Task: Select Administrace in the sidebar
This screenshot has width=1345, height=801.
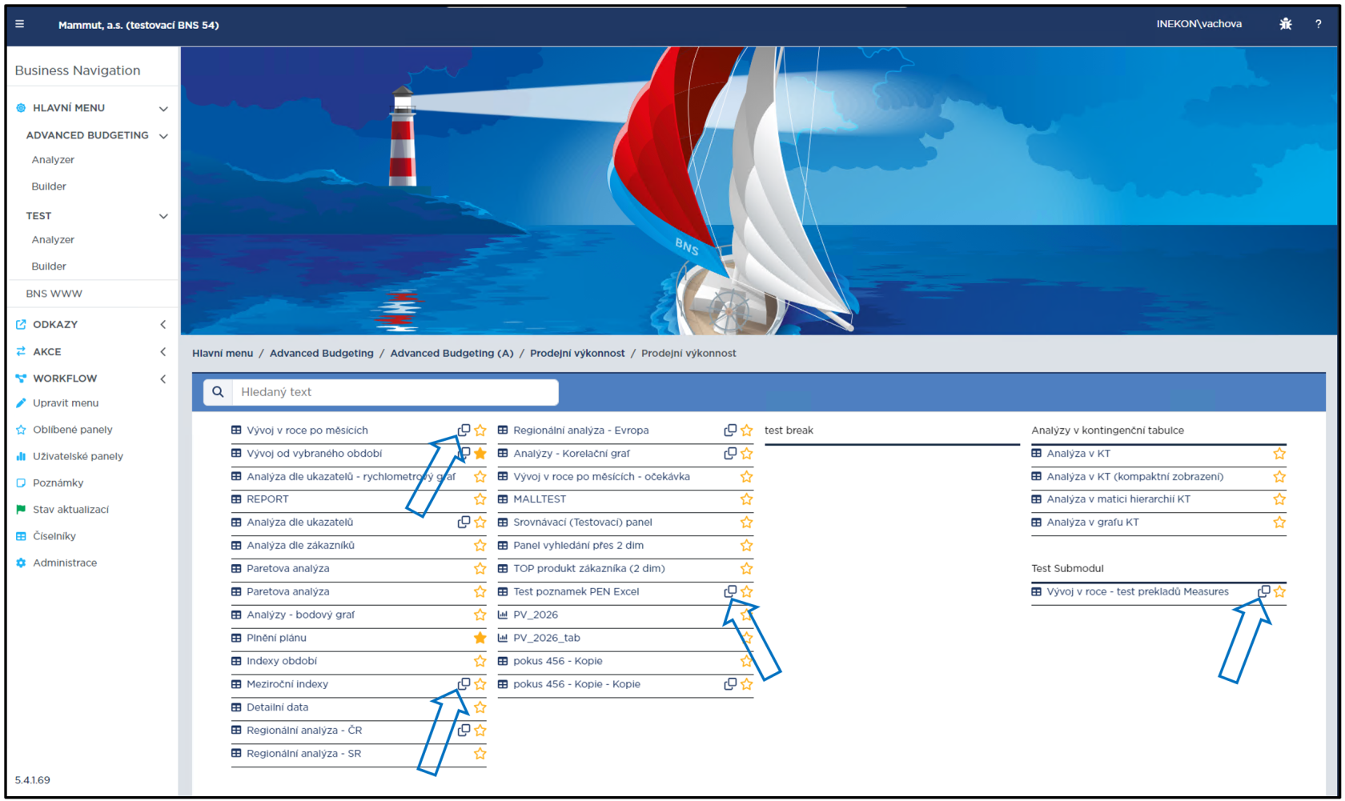Action: click(x=65, y=563)
